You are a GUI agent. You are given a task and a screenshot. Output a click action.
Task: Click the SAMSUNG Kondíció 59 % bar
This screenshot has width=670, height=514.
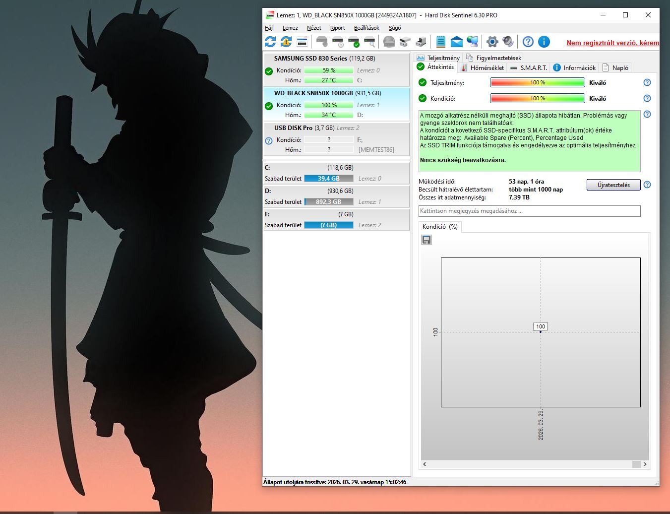tap(329, 70)
